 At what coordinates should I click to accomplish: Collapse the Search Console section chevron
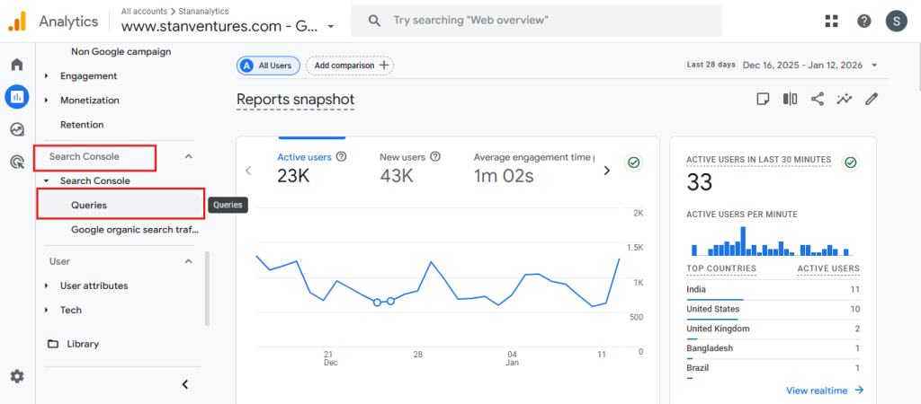pos(188,157)
